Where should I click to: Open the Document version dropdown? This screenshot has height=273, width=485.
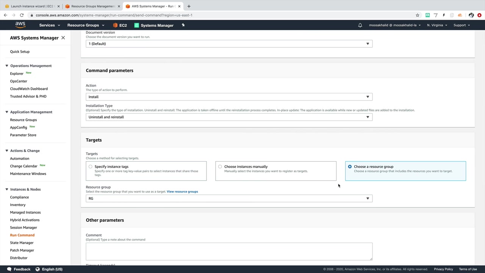point(229,44)
